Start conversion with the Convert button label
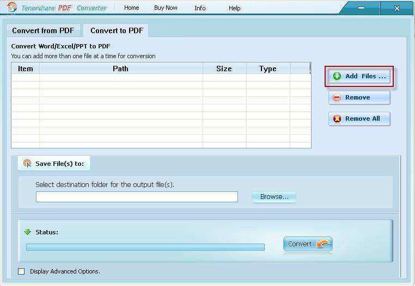The width and height of the screenshot is (415, 286). coord(300,244)
